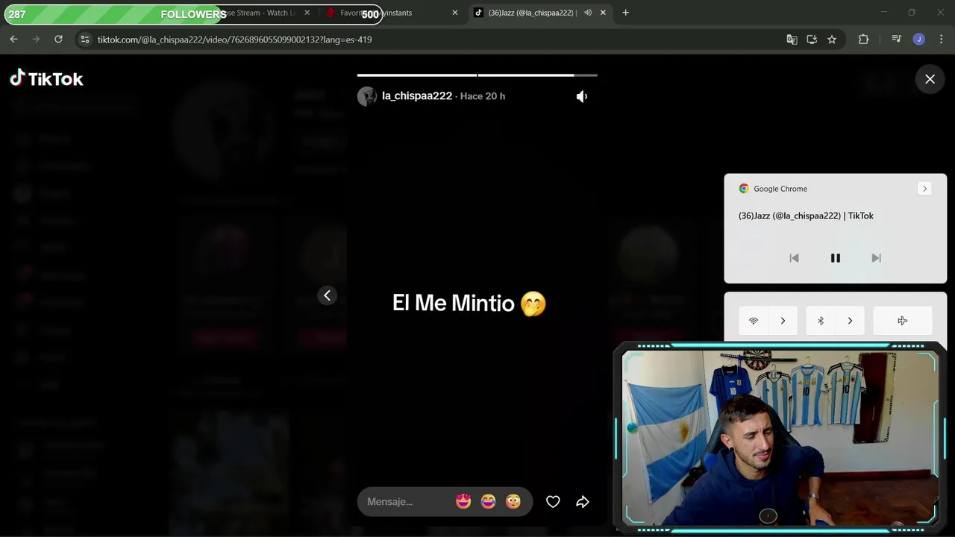Screen dimensions: 955x537
Task: Click the TikTok logo
Action: click(46, 78)
